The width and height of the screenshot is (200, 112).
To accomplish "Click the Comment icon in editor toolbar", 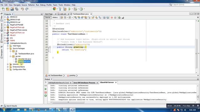I will tap(119, 17).
